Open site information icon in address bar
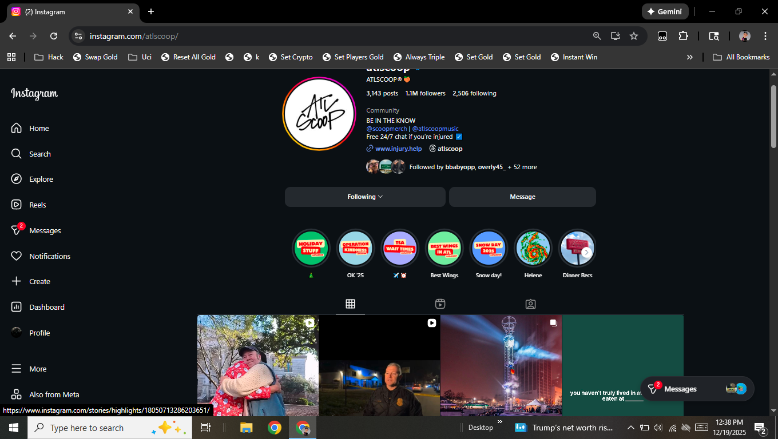This screenshot has height=439, width=778. (78, 36)
